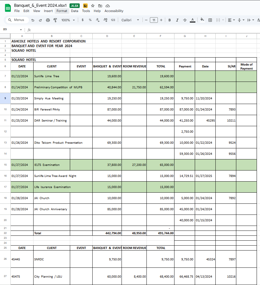Open the Format menu
Image resolution: width=260 pixels, height=285 pixels.
(62, 11)
